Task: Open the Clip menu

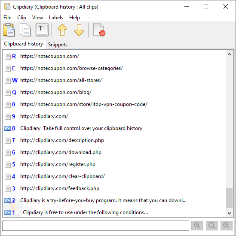Action: click(x=21, y=18)
